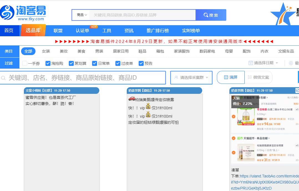
Task: Select 女装 category
Action: coord(46,51)
